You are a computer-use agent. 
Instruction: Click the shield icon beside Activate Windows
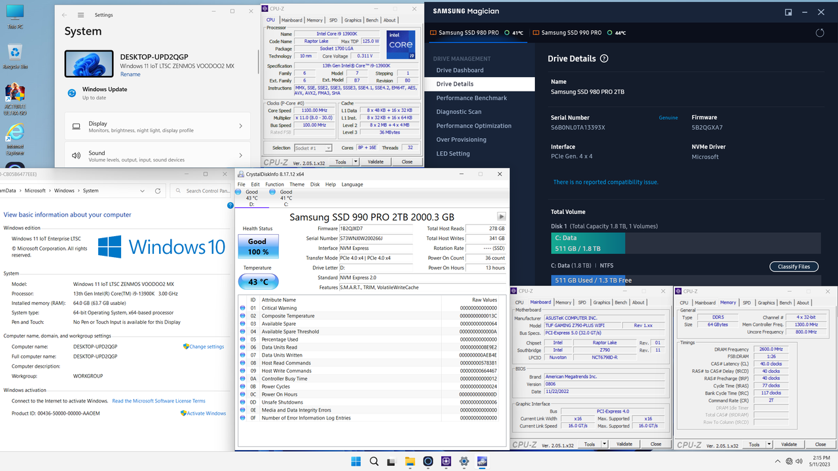click(x=183, y=413)
